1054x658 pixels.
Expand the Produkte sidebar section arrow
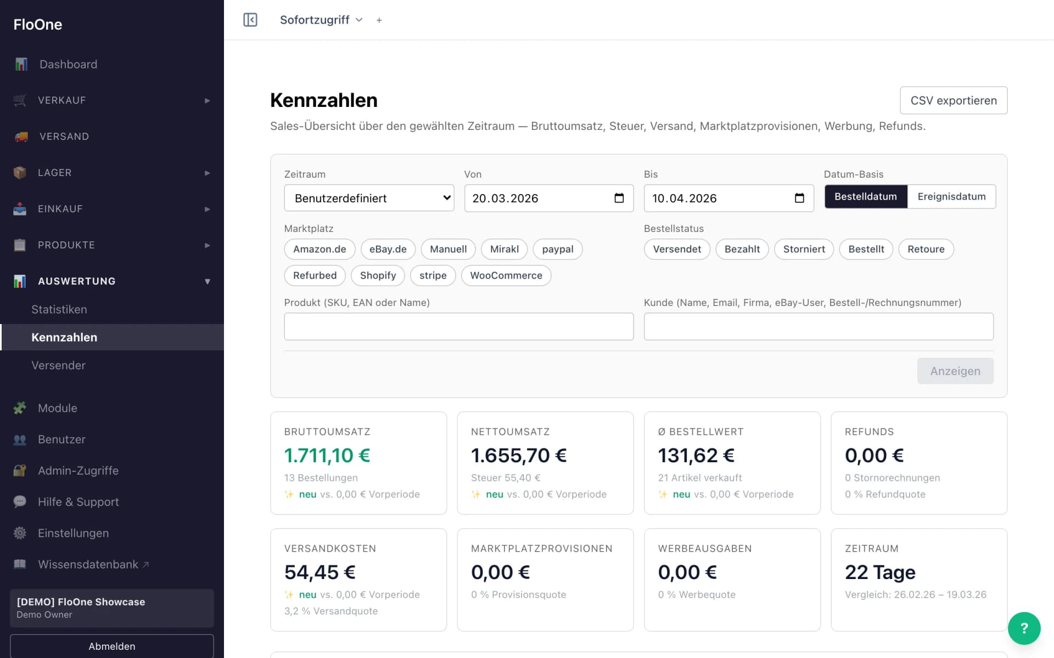pos(207,245)
